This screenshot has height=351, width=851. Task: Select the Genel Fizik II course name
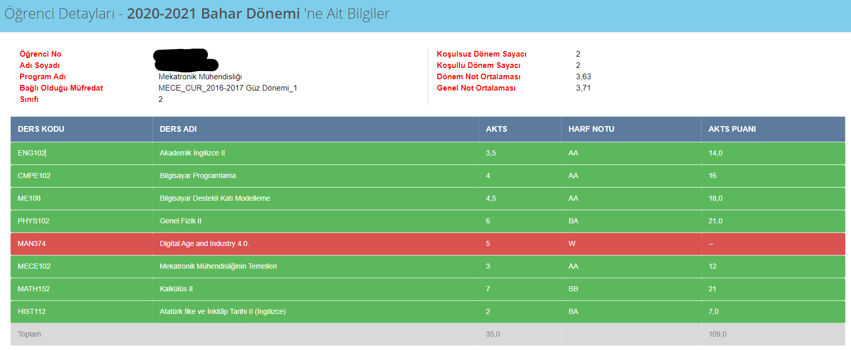click(x=181, y=221)
